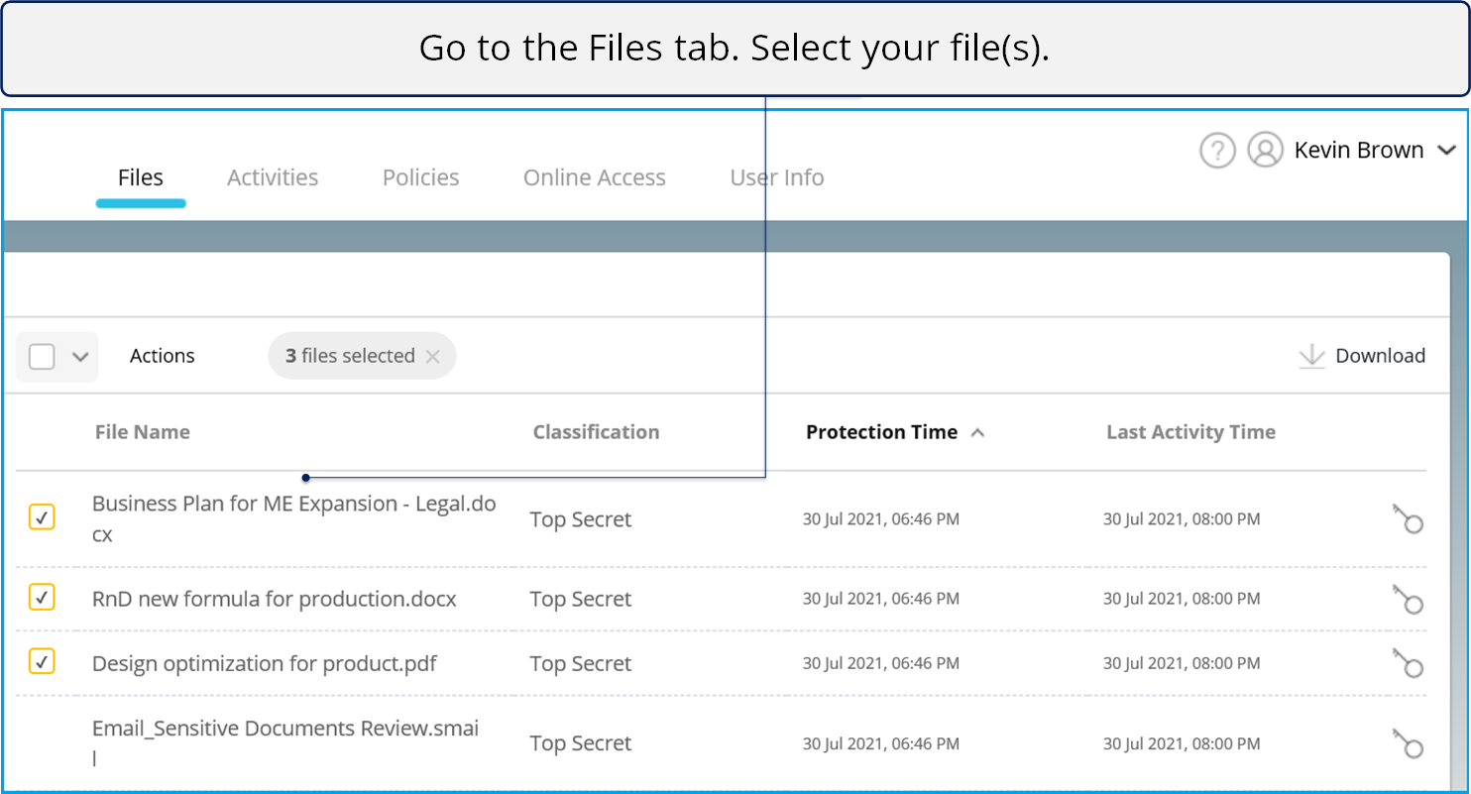The height and width of the screenshot is (794, 1471).
Task: Uncheck Business Plan for ME Expansion file
Action: (42, 517)
